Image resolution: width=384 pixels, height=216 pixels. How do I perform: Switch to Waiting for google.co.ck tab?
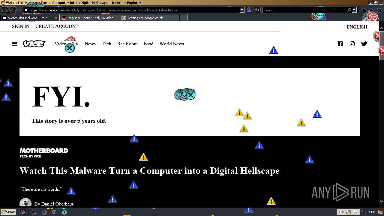pos(149,18)
